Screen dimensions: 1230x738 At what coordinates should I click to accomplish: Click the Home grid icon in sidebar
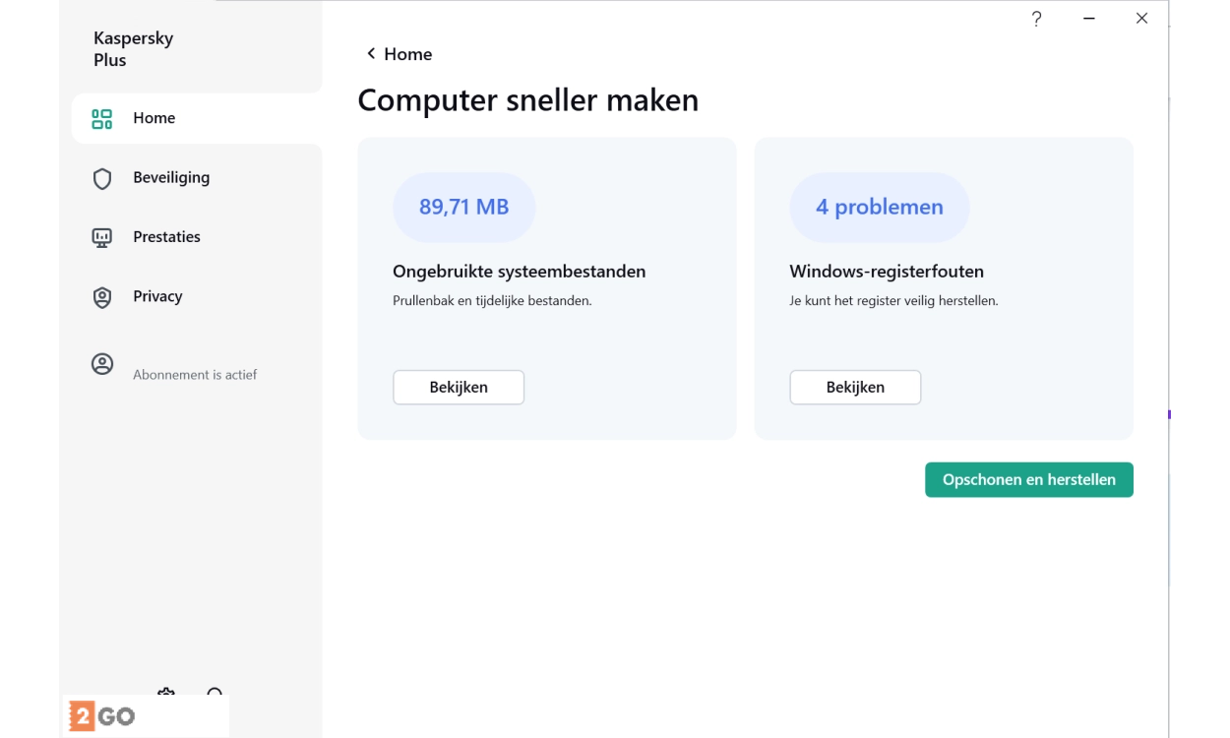click(102, 119)
